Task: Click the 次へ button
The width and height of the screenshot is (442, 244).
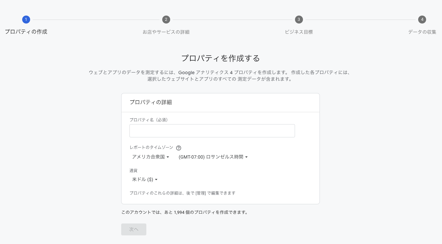Action: 134,229
